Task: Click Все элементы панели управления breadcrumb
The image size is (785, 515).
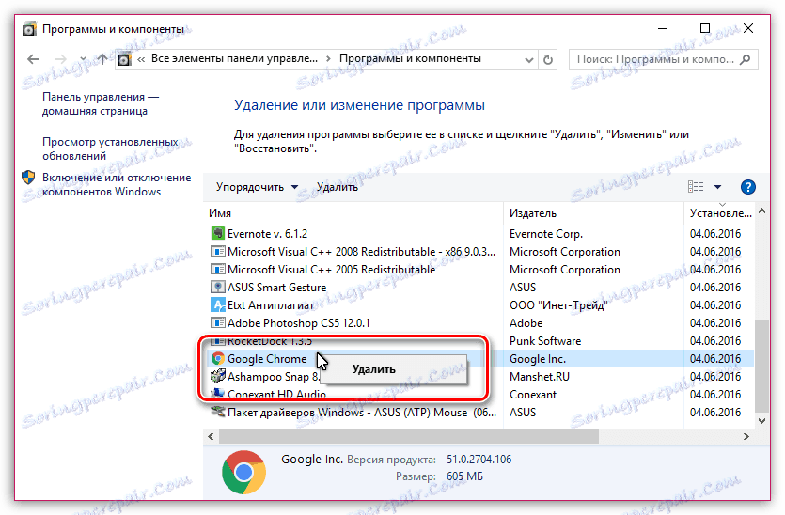Action: [x=234, y=58]
